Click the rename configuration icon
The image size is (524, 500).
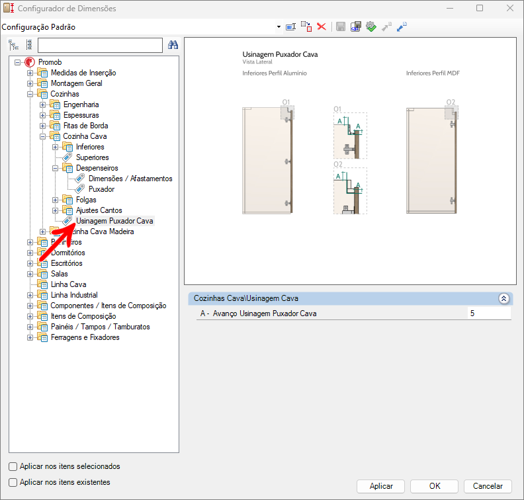pos(290,26)
